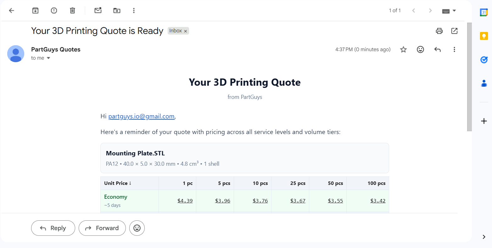Star the PartGuys Quotes message
The width and height of the screenshot is (492, 248).
click(403, 49)
